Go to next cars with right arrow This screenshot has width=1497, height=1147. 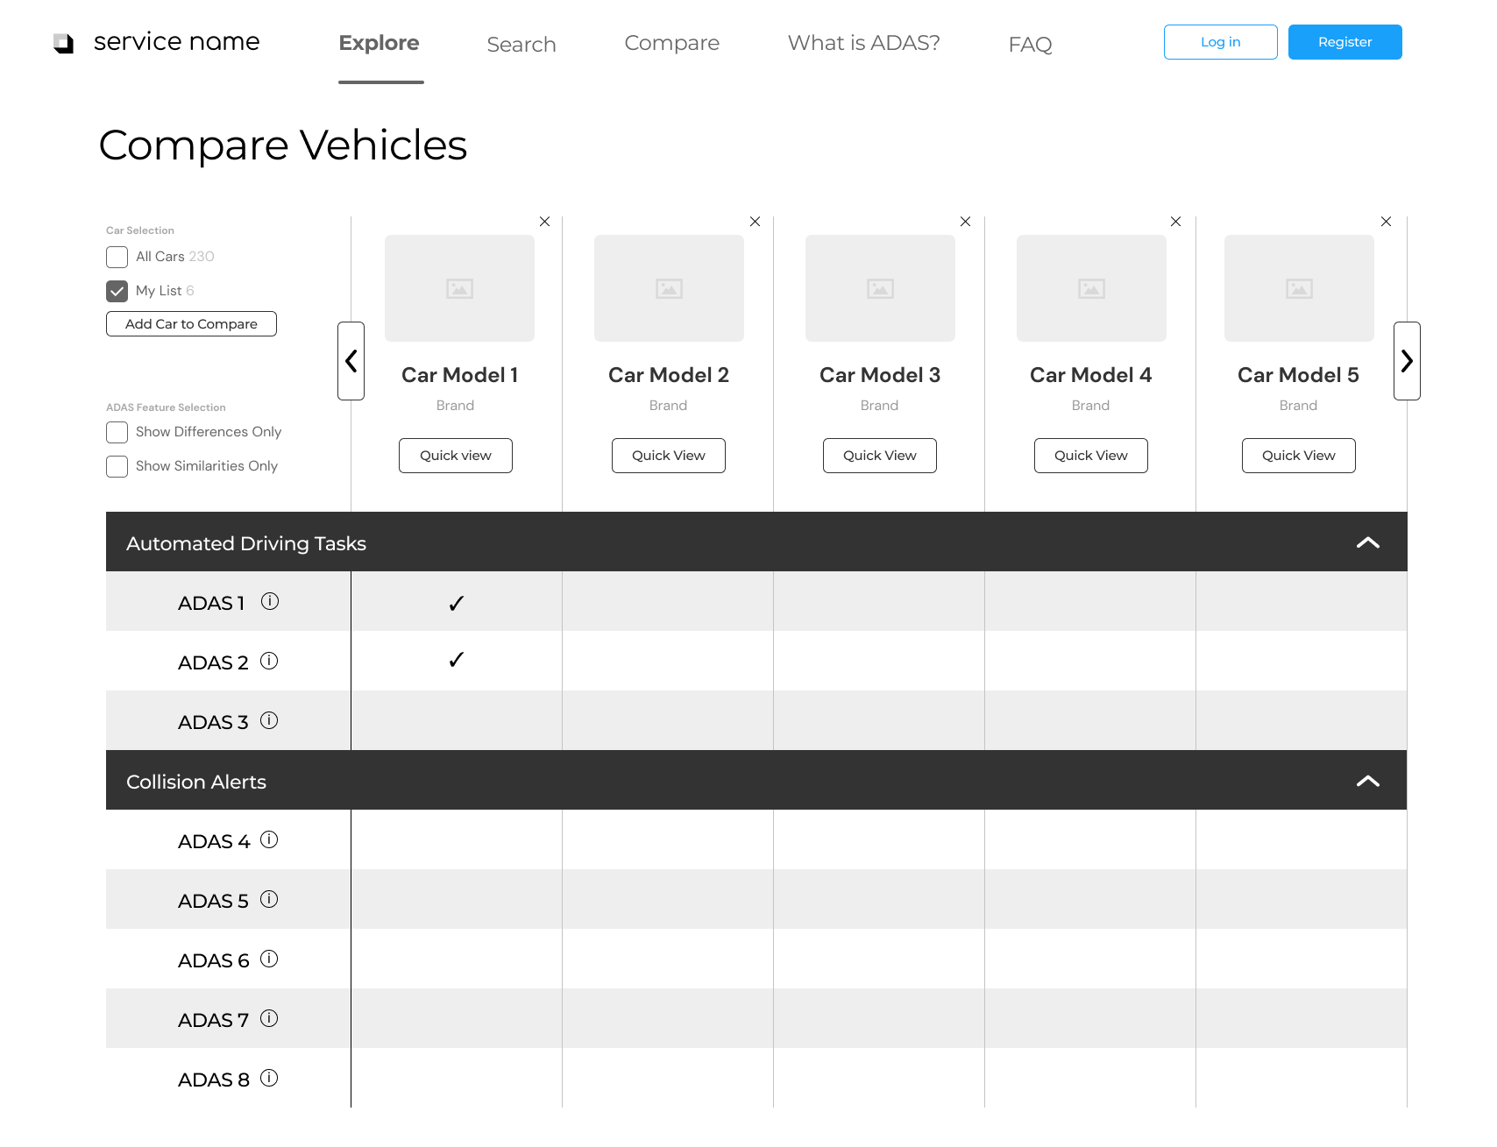1407,361
